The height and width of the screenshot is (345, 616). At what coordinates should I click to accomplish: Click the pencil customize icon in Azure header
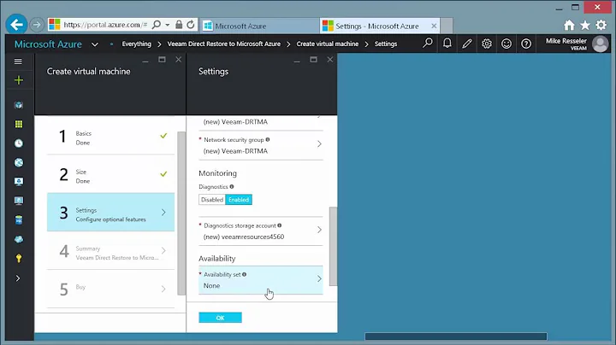[467, 44]
